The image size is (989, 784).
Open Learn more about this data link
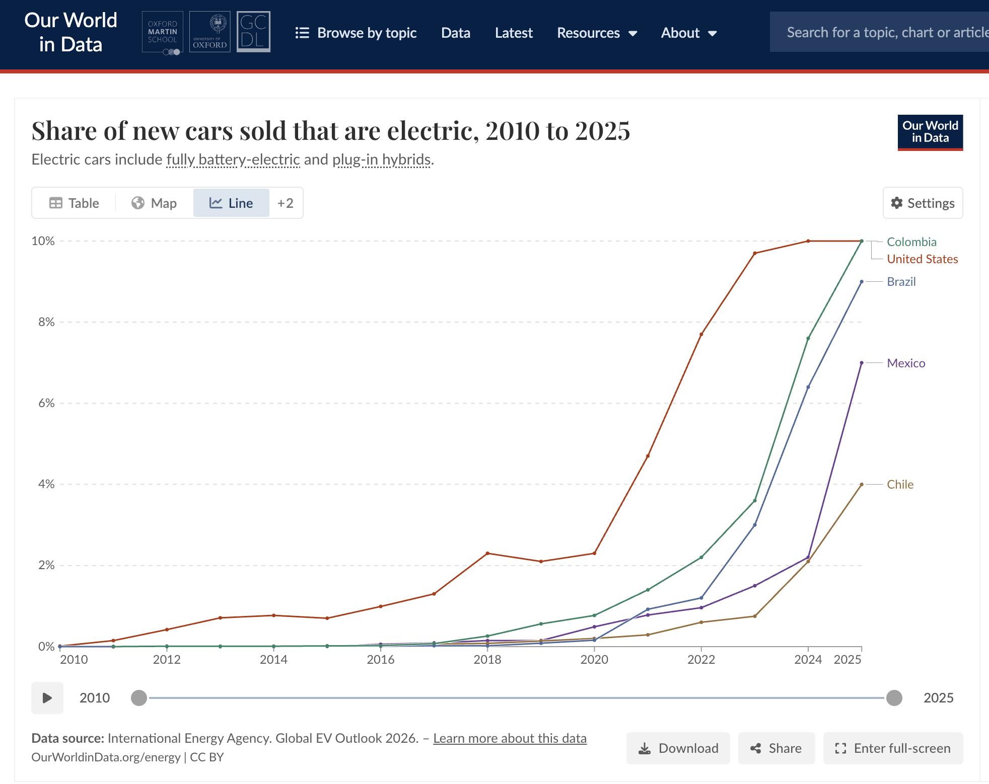(x=510, y=738)
